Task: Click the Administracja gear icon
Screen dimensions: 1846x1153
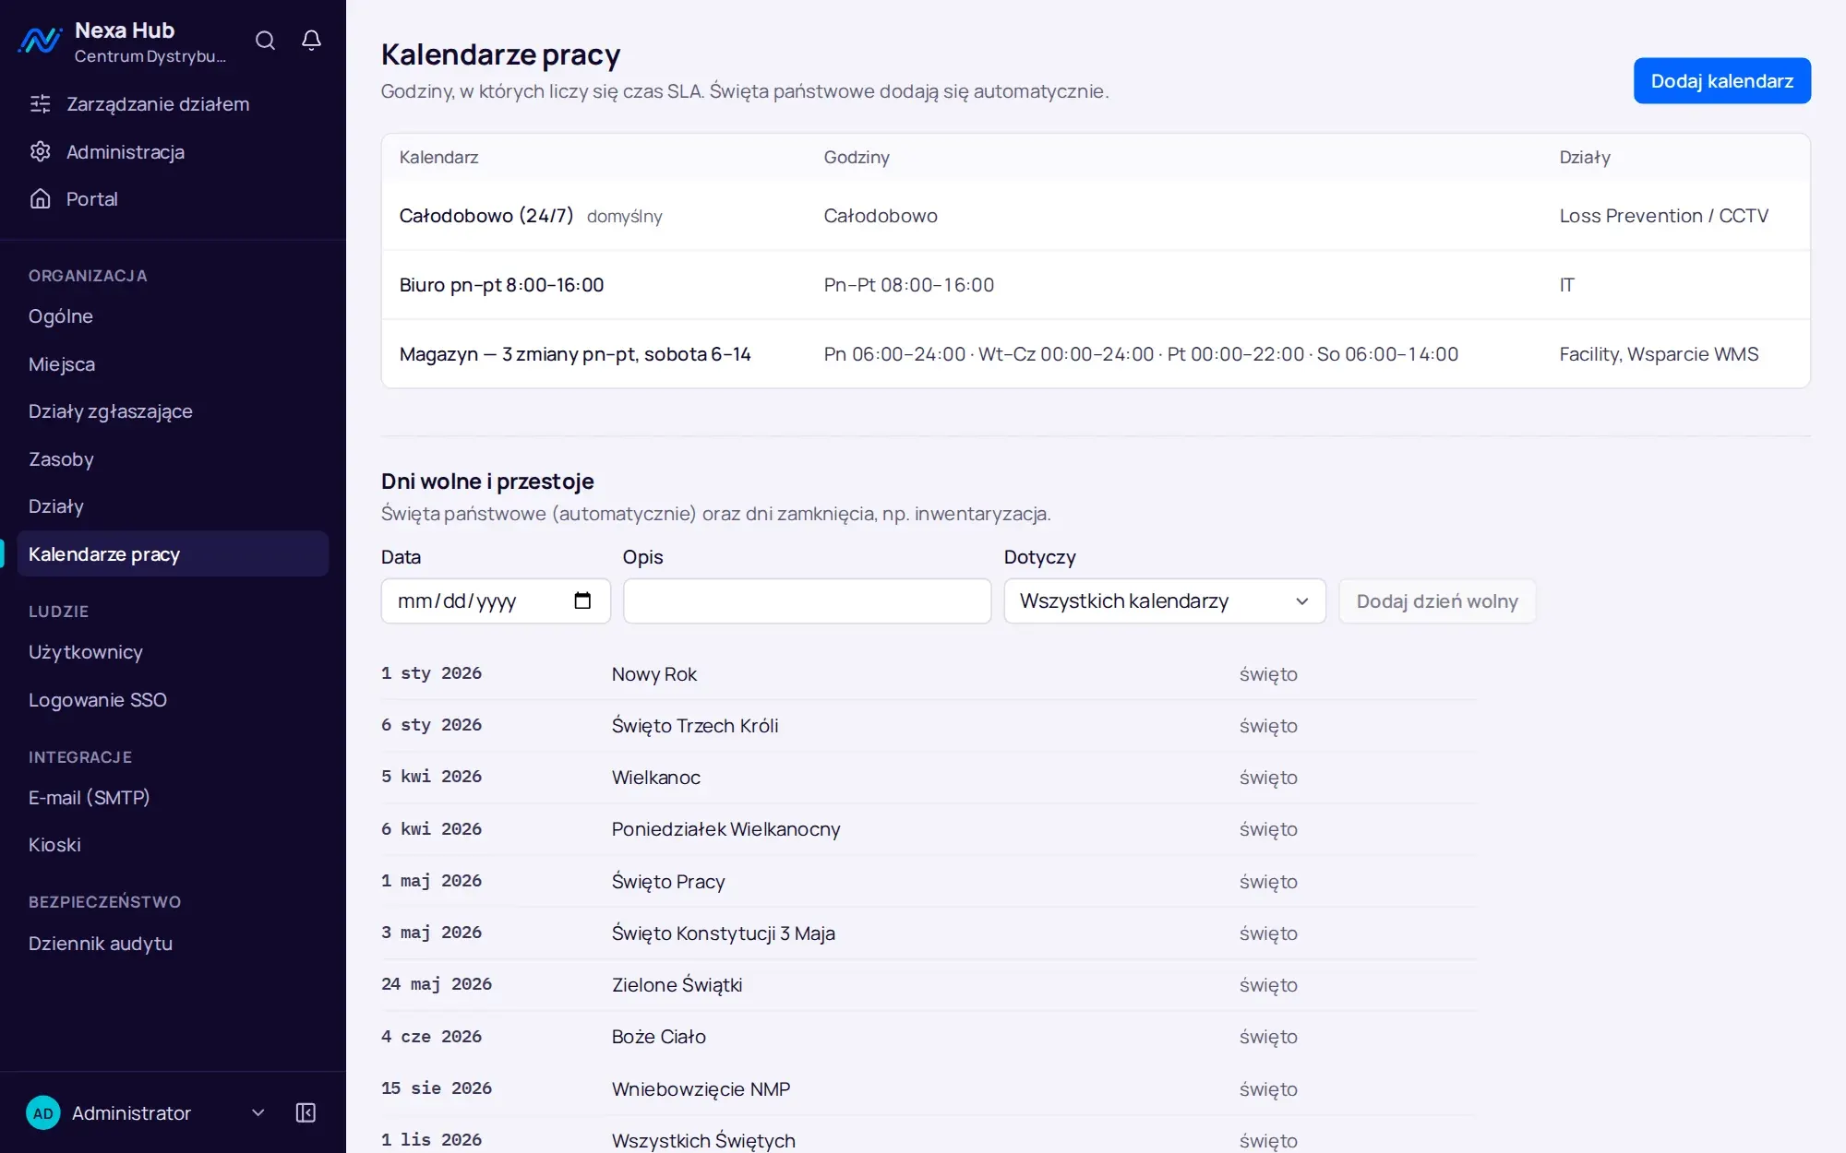Action: [40, 151]
